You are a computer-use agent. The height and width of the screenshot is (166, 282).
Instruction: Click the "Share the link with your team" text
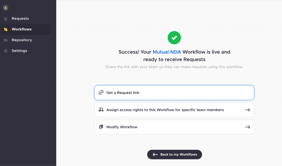pos(174,67)
